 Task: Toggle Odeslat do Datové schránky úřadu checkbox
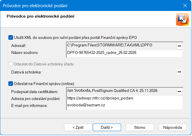point(11,64)
